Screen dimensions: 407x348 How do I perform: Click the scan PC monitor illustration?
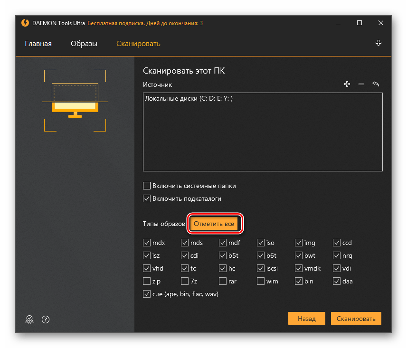[x=75, y=100]
